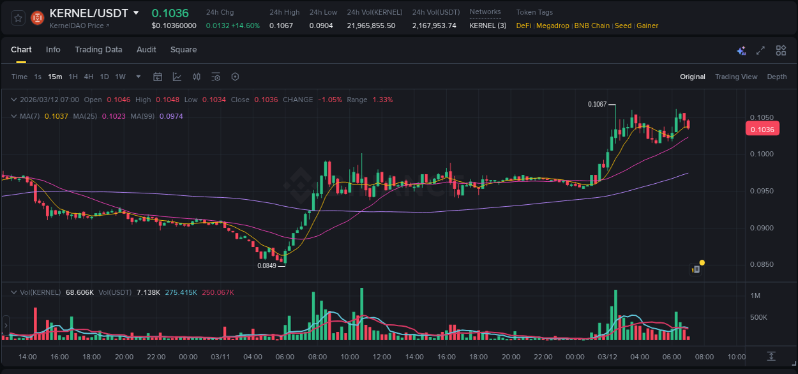
Task: Switch to the Trading Data tab
Action: pyautogui.click(x=98, y=49)
